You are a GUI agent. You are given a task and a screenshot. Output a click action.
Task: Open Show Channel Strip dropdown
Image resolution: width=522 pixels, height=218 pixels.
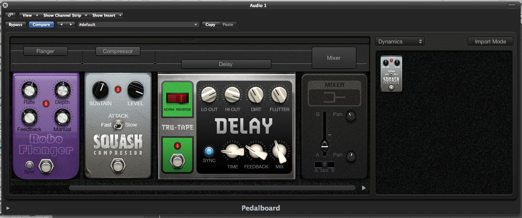[x=64, y=15]
